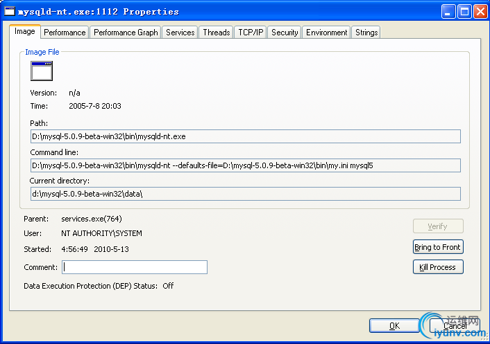Focus the Comment input field
The image size is (490, 344).
coord(135,267)
